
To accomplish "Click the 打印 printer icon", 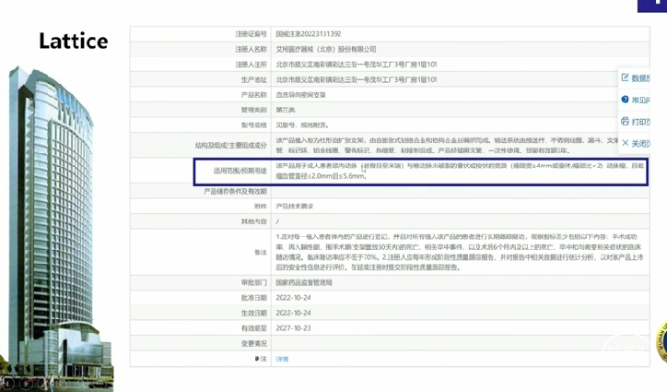I will point(625,121).
